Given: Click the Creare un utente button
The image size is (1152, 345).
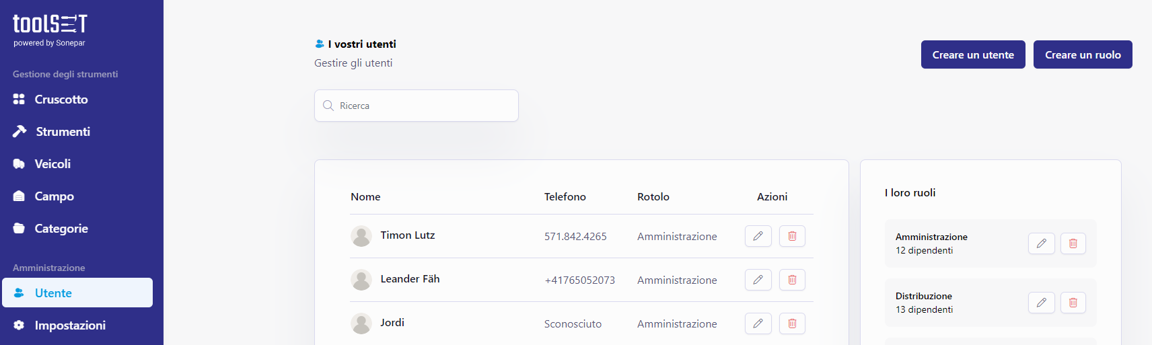Looking at the screenshot, I should click(x=973, y=54).
